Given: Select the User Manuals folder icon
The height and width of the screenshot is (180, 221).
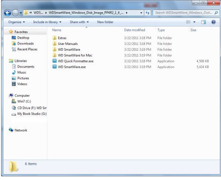Looking at the screenshot, I should coord(55,44).
